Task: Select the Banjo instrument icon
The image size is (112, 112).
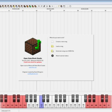Action: 33,6
